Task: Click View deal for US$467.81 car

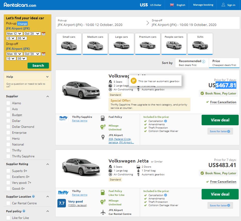Action: 220,120
